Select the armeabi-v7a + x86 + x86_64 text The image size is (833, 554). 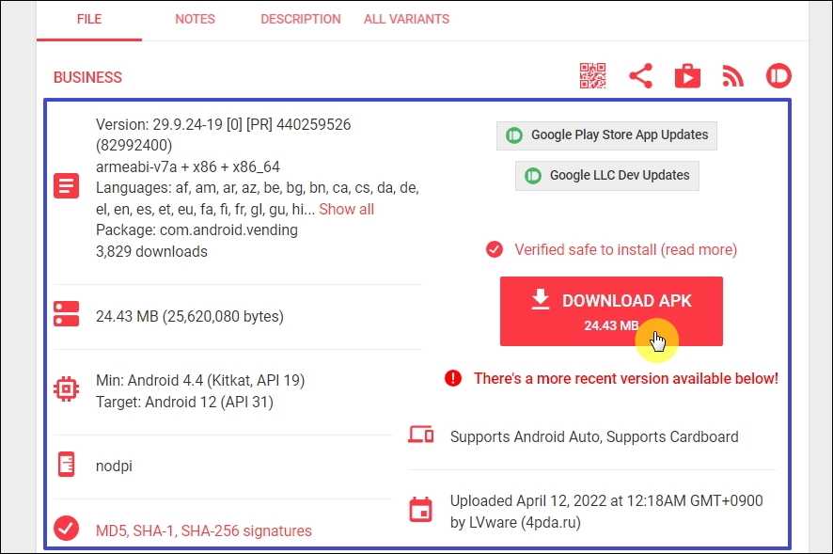pos(187,166)
